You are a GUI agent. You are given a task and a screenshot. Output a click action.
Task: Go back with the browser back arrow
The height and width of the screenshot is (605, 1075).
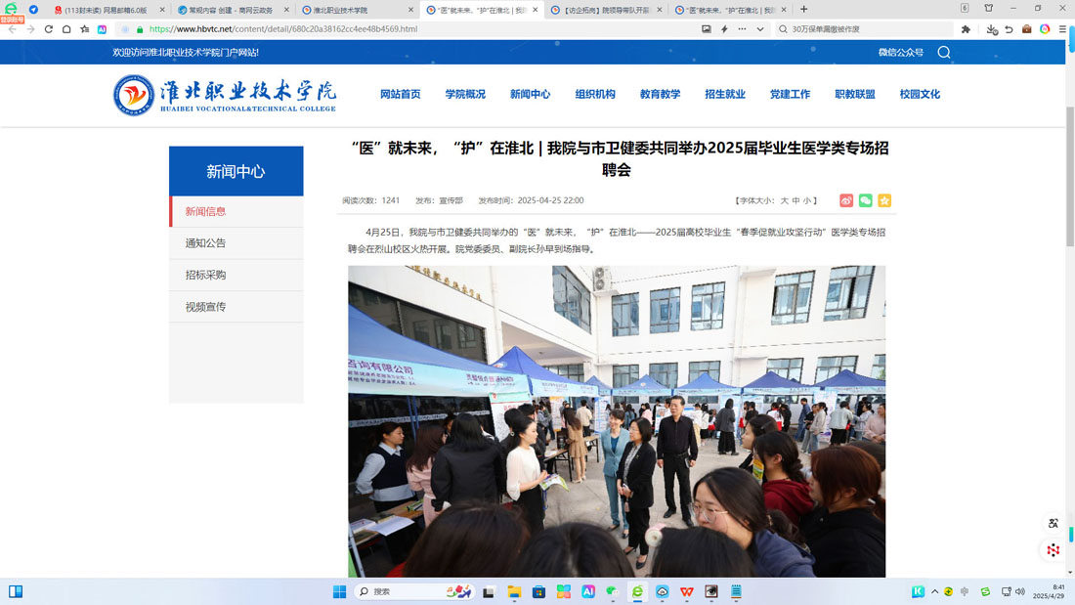[x=13, y=28]
